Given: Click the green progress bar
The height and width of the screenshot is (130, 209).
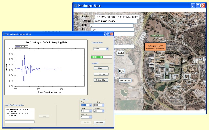Looking at the screenshot, I should (x=101, y=57).
